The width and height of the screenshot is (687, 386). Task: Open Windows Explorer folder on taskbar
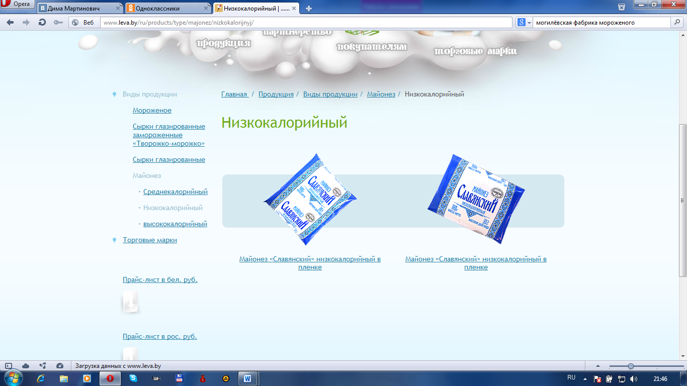coord(64,378)
